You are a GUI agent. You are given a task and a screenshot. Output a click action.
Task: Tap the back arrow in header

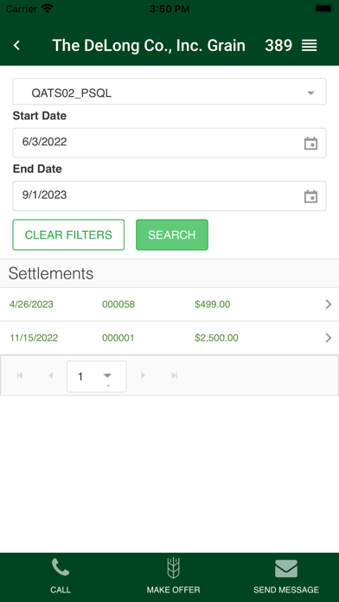(x=16, y=45)
